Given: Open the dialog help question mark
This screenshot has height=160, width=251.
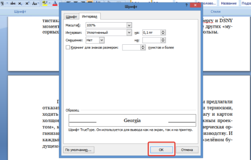Looking at the screenshot, I should tap(187, 5).
